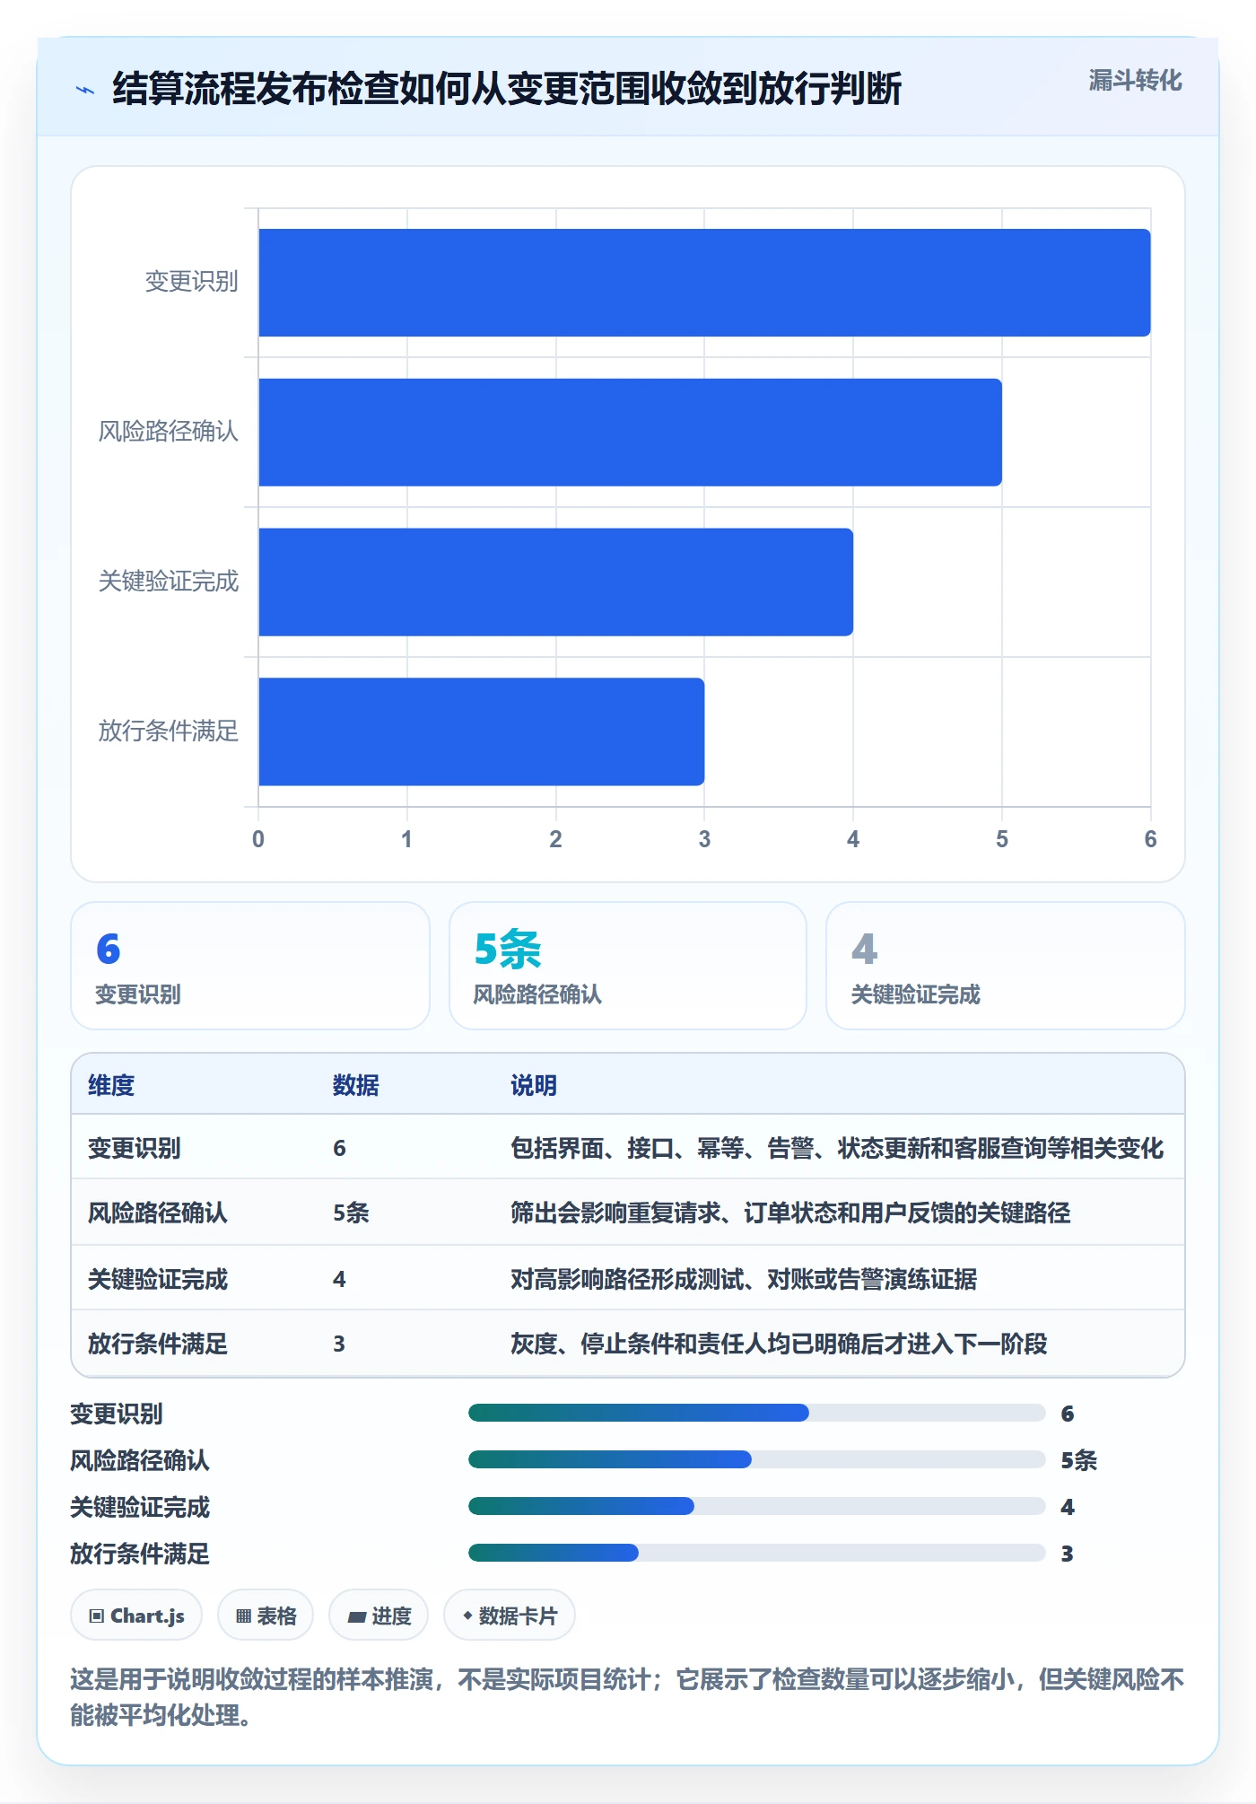Viewport: 1256px width, 1804px height.
Task: Click the main title 结算流程发布检查
Action: click(x=507, y=89)
